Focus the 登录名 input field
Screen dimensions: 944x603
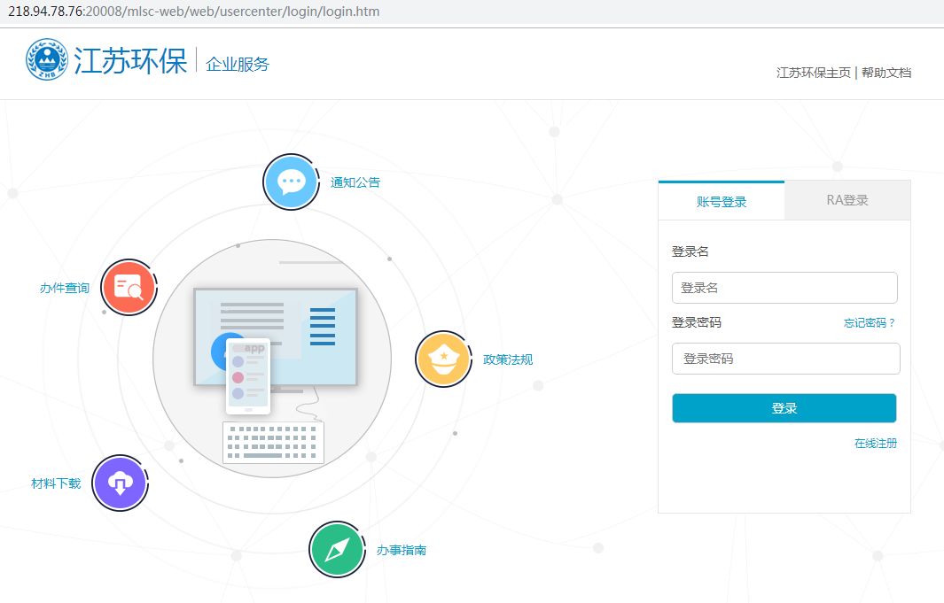pyautogui.click(x=784, y=288)
